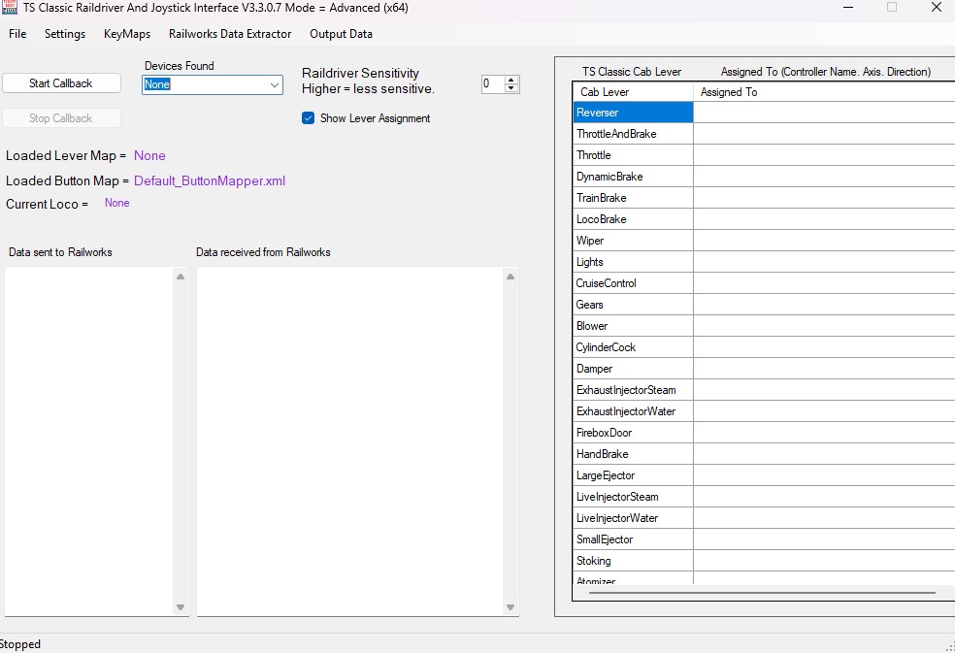The image size is (955, 653).
Task: Open the File menu
Action: 17,34
